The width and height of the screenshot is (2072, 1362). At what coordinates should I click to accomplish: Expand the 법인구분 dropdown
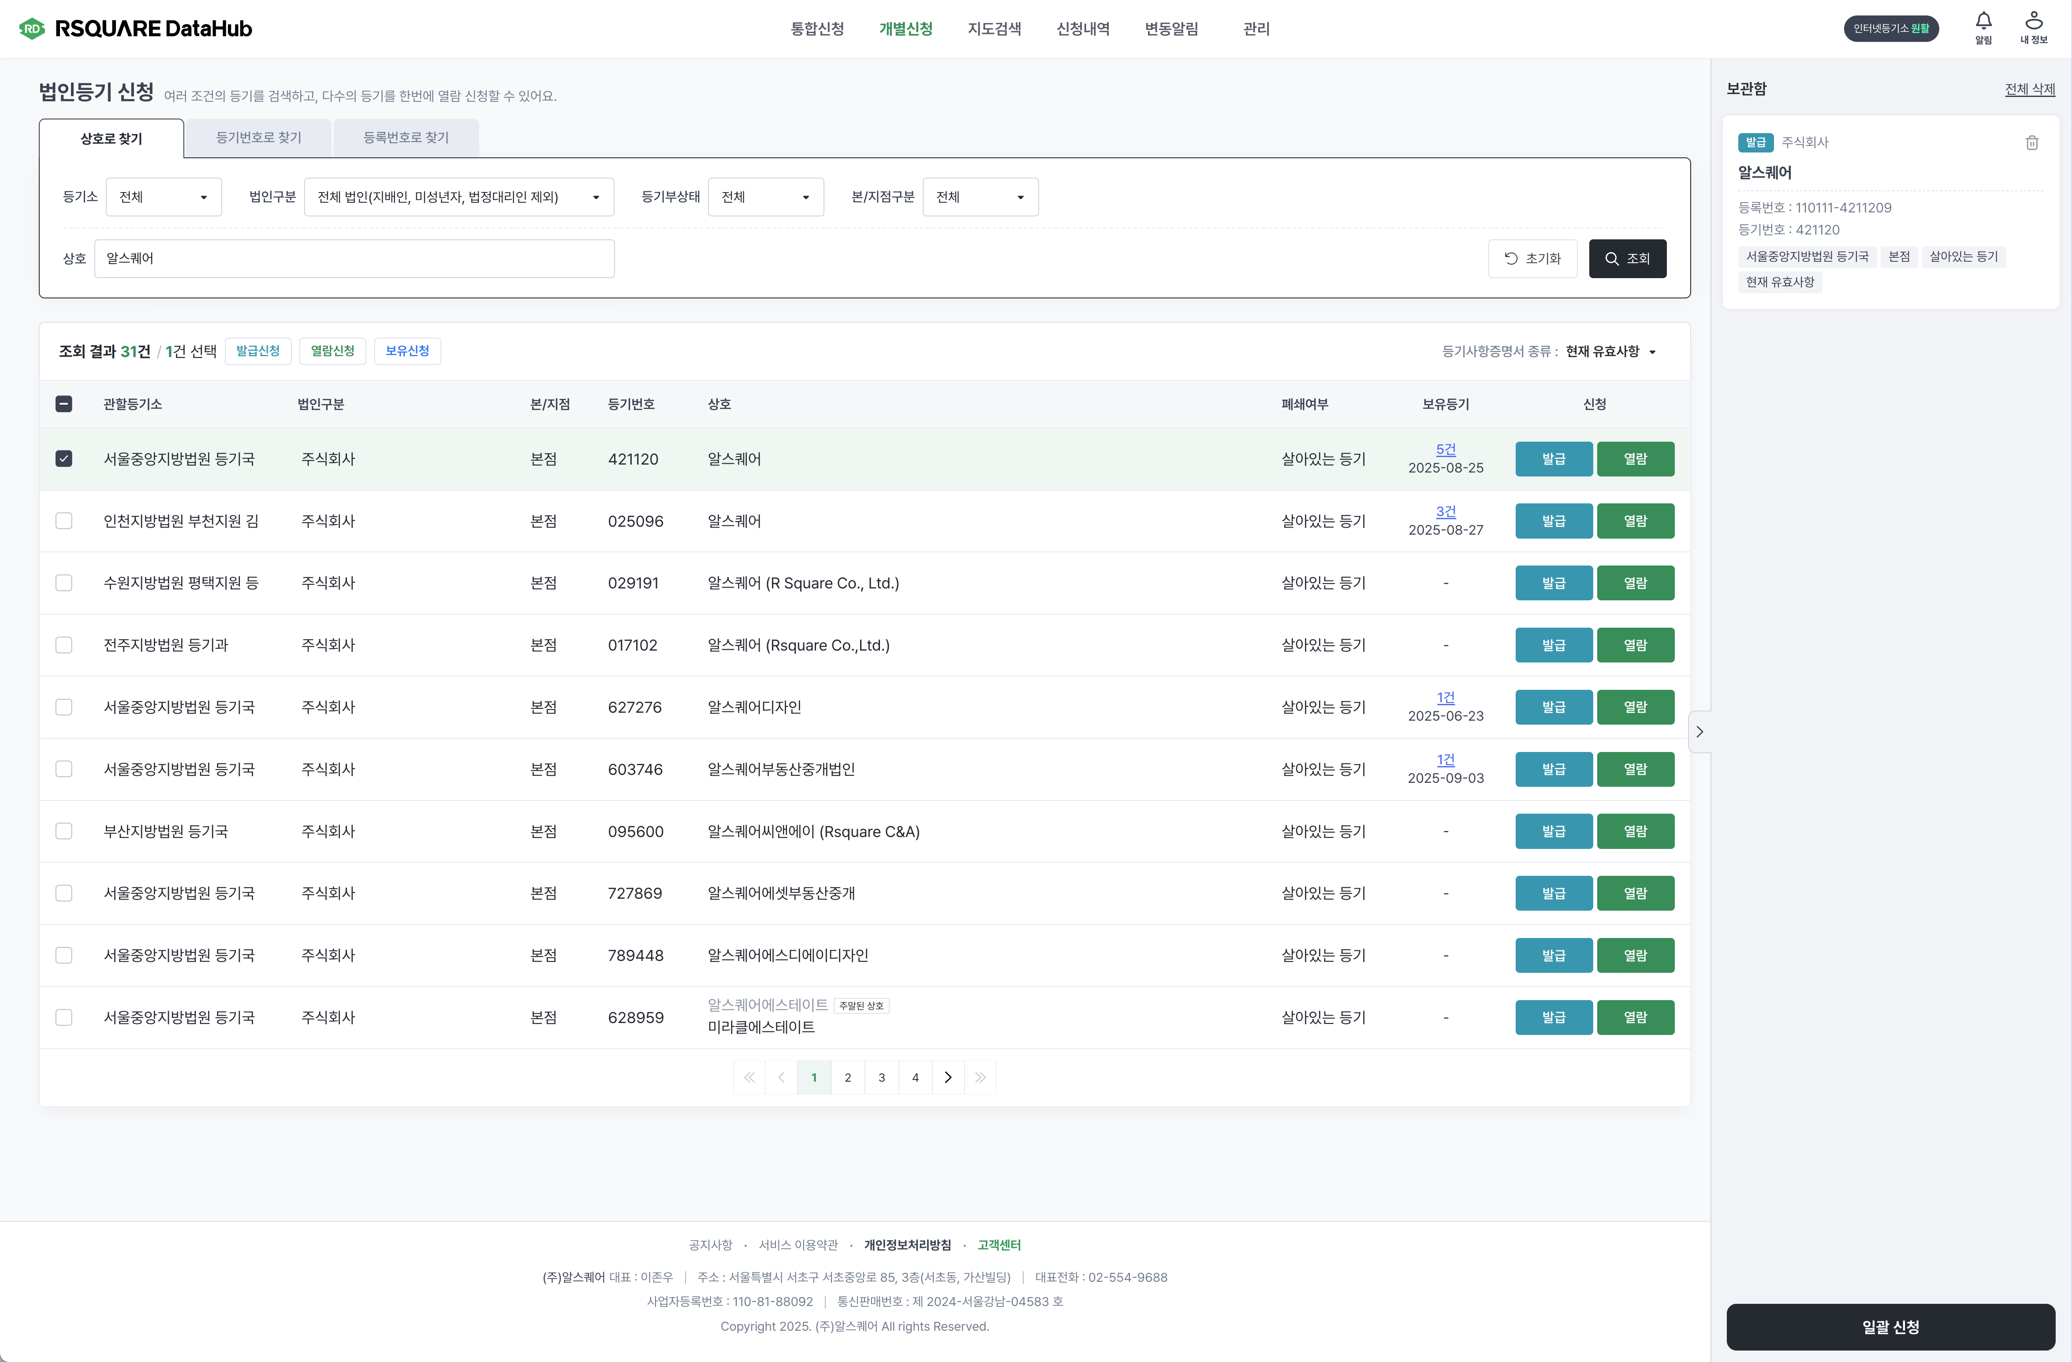[459, 197]
